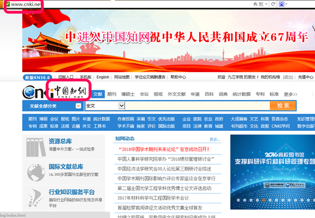This screenshot has height=218, width=315.
Task: Click the browser reload icon
Action: point(273,4)
